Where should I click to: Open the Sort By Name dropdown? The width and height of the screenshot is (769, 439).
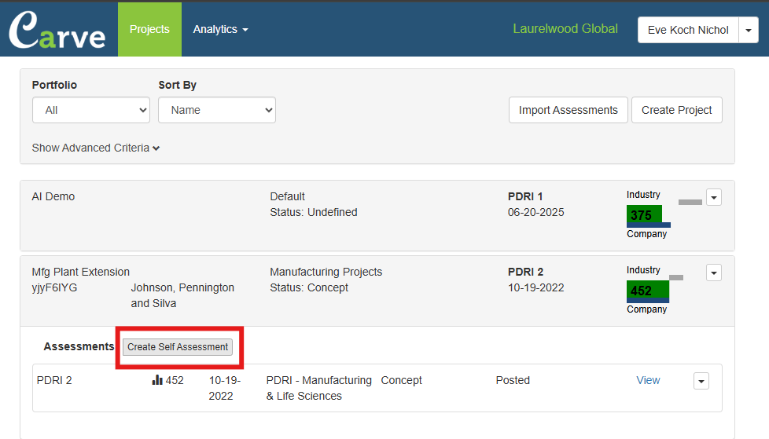217,110
